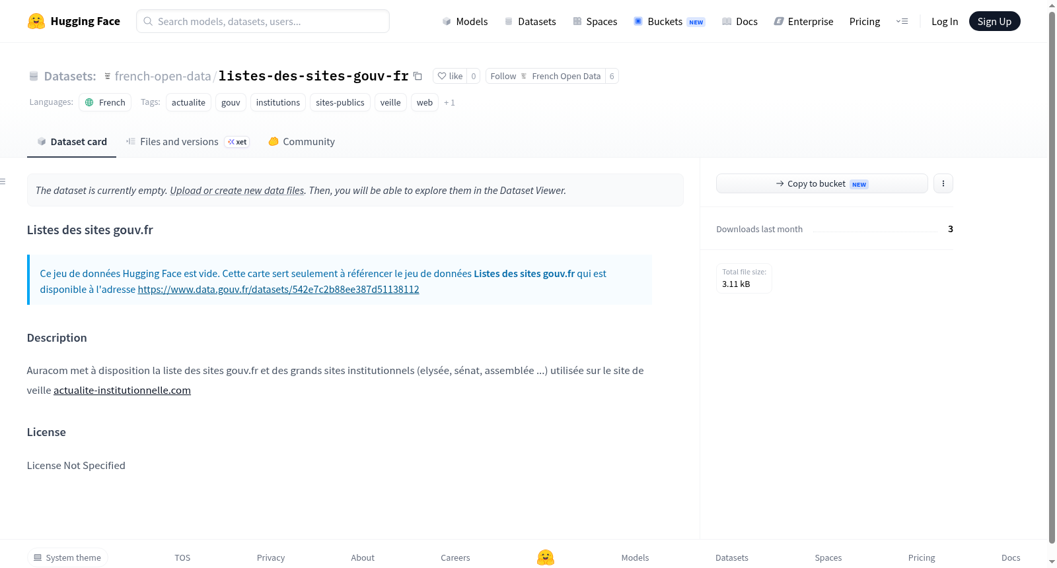1057x568 pixels.
Task: Click the License Not Specified text
Action: [x=76, y=465]
